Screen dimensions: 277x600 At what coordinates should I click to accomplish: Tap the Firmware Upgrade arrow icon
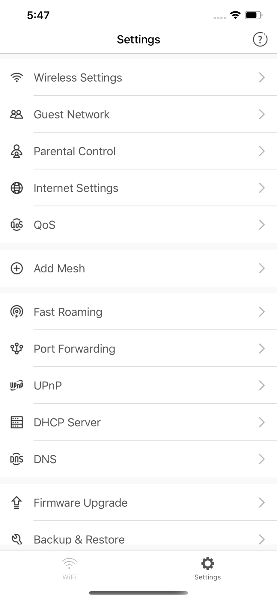[17, 502]
